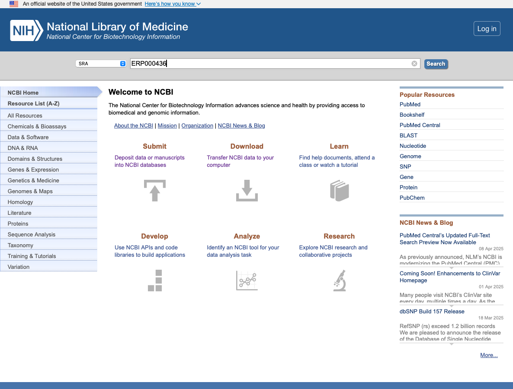
Task: Click the NIH logo badge
Action: click(x=26, y=30)
